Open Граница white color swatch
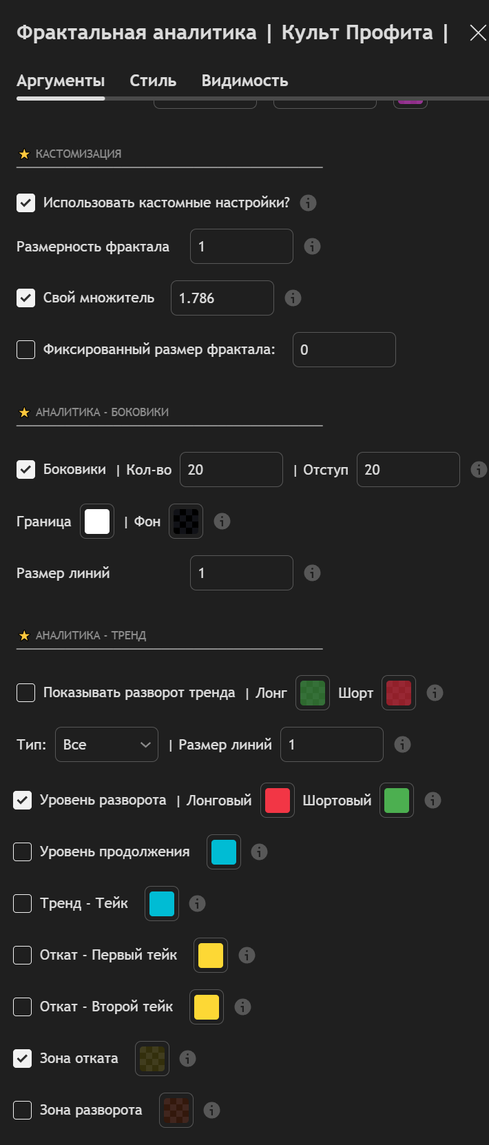This screenshot has width=489, height=1145. tap(97, 522)
